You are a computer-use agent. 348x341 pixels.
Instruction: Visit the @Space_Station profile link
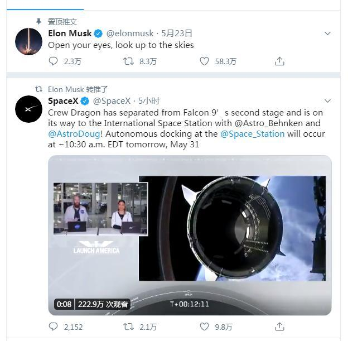pos(253,135)
